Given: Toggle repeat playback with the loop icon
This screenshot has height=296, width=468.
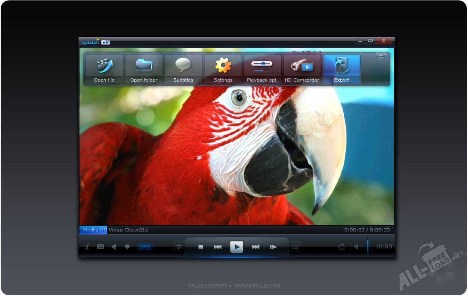Looking at the screenshot, I should coord(341,247).
